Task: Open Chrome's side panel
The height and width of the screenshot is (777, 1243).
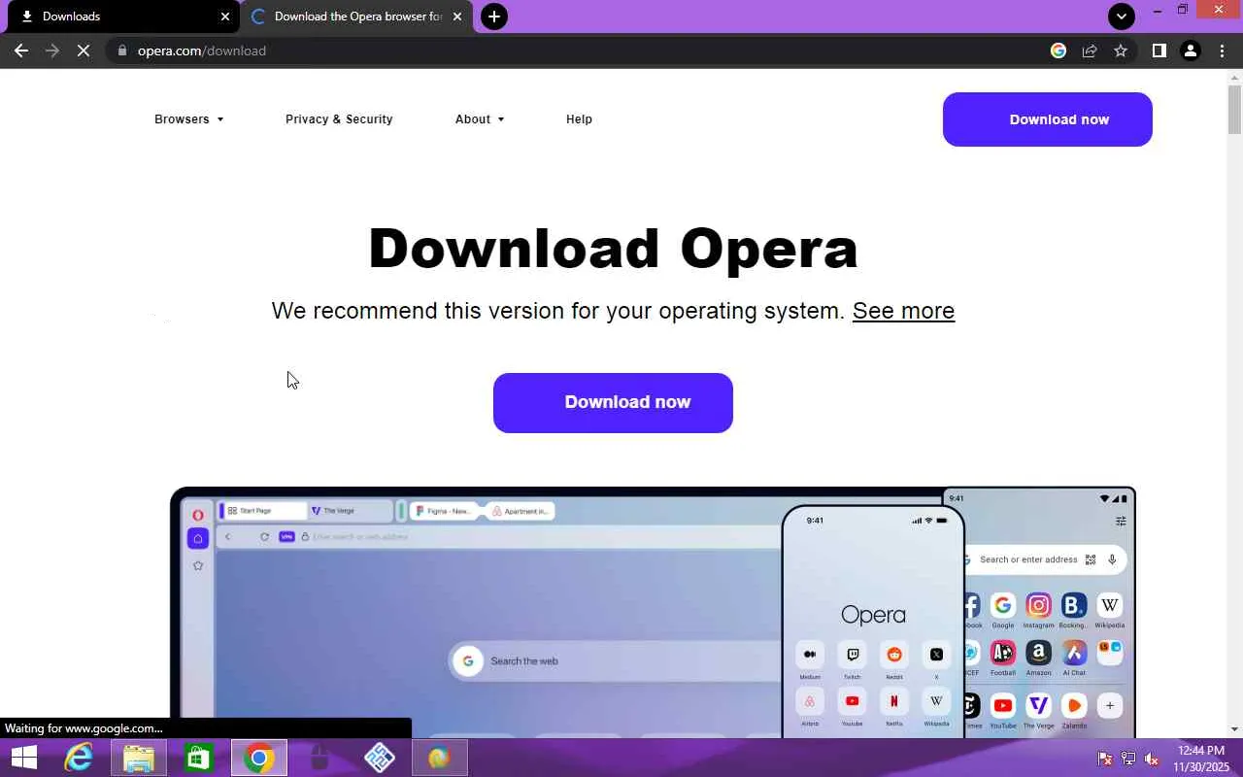Action: click(x=1159, y=51)
